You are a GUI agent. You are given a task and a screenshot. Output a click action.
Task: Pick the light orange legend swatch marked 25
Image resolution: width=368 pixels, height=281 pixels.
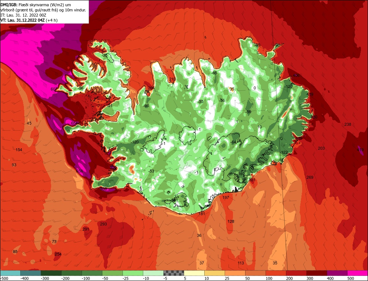(x=235, y=273)
